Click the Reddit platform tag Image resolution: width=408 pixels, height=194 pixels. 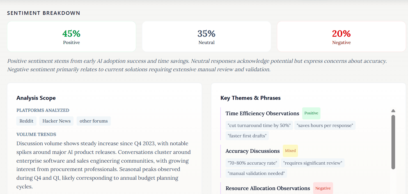coord(26,121)
